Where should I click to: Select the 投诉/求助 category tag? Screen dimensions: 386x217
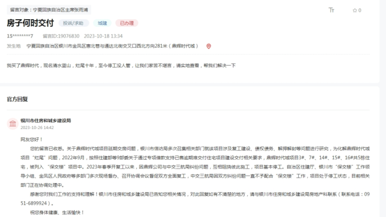coord(73,23)
